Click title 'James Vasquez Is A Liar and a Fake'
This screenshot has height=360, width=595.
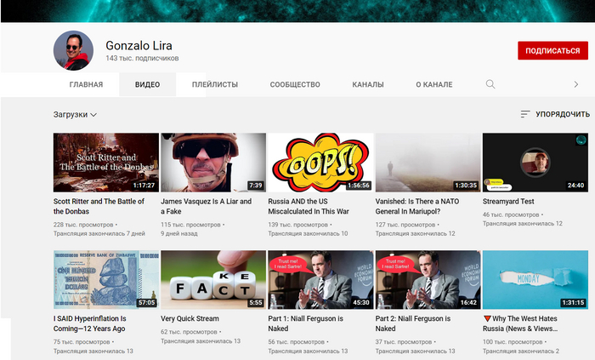click(206, 206)
